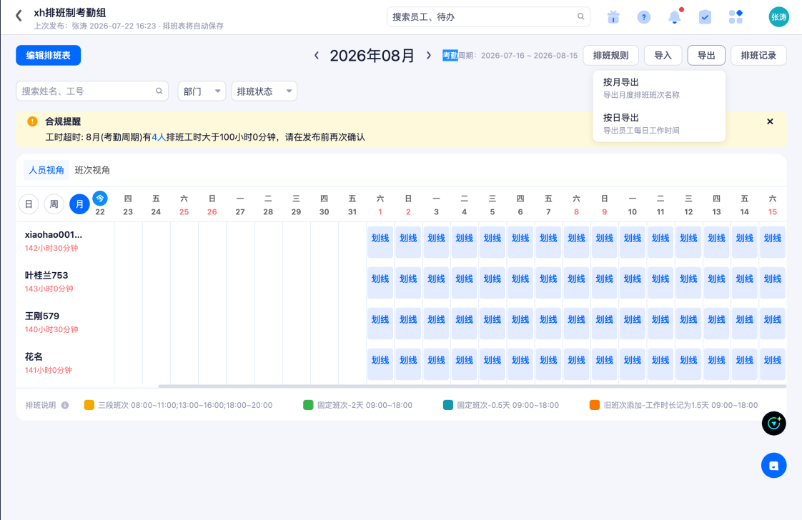This screenshot has width=802, height=520.
Task: Click date header 31 Friday
Action: tap(352, 205)
